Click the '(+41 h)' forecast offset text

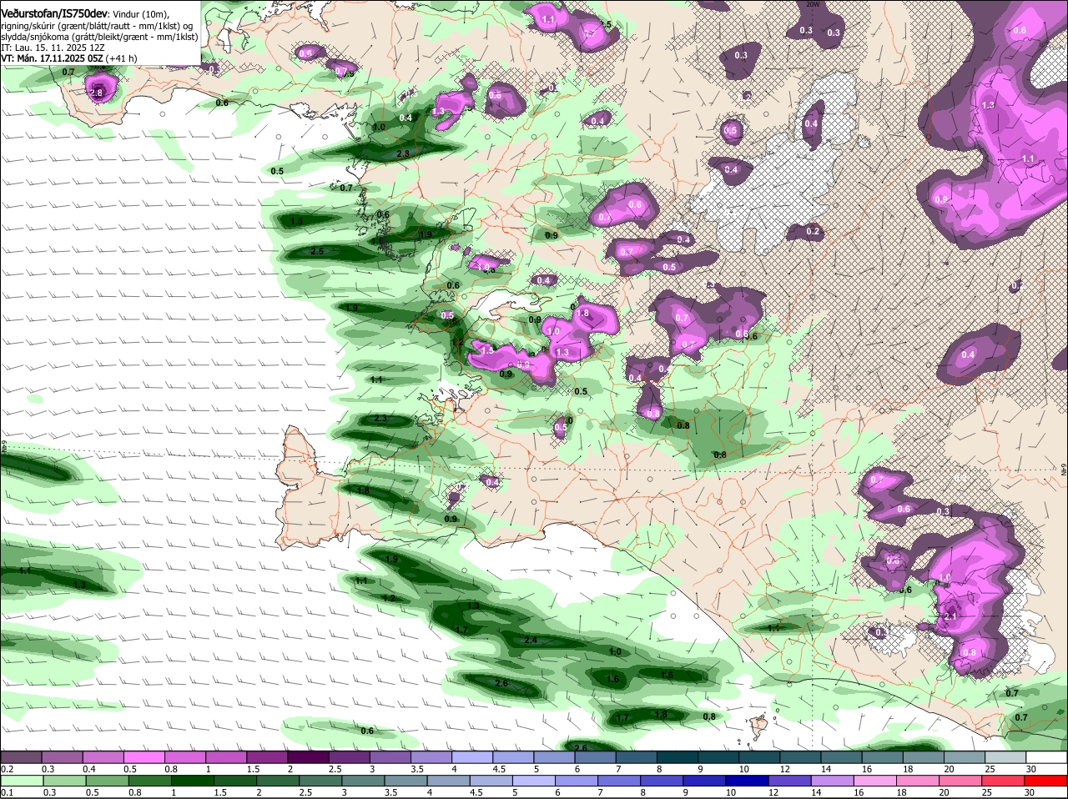[122, 58]
